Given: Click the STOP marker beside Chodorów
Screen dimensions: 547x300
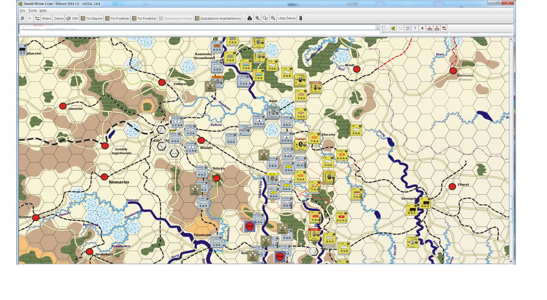Looking at the screenshot, I should click(250, 226).
